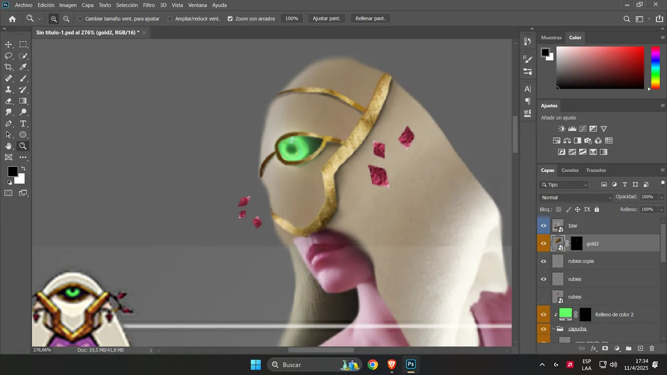
Task: Enable Ampliar/reducir vent. checkbox
Action: coord(170,19)
